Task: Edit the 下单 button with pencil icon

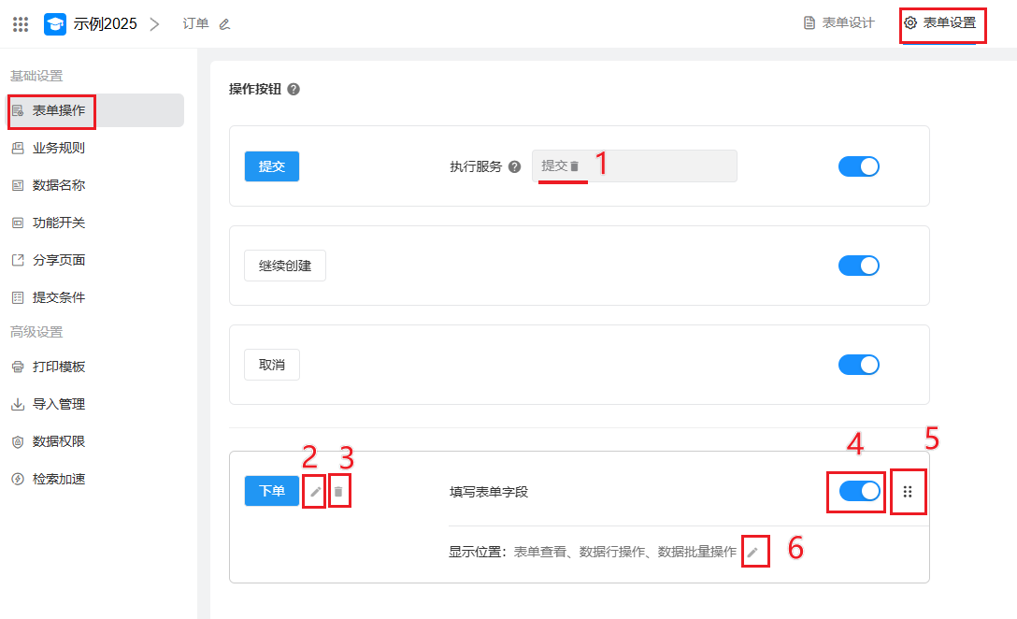Action: [x=316, y=491]
